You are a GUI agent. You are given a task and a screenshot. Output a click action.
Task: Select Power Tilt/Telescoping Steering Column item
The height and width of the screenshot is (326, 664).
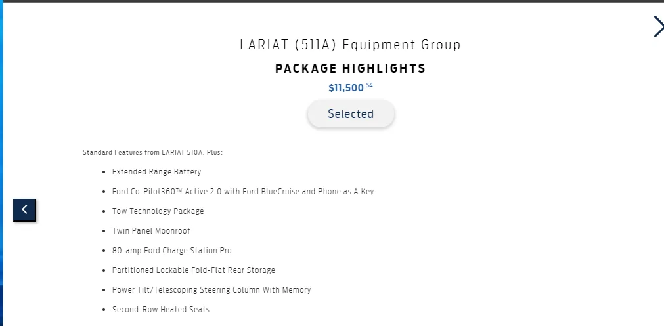pyautogui.click(x=211, y=290)
